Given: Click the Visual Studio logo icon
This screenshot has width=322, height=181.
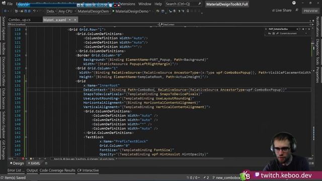Looking at the screenshot, I should (4, 3).
